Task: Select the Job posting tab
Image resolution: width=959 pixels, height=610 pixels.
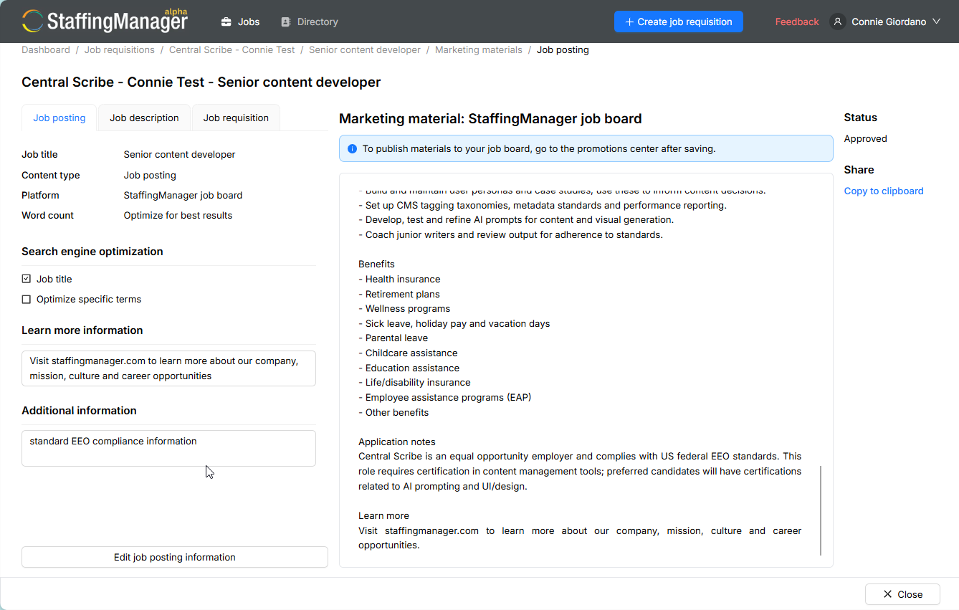Action: pos(59,118)
